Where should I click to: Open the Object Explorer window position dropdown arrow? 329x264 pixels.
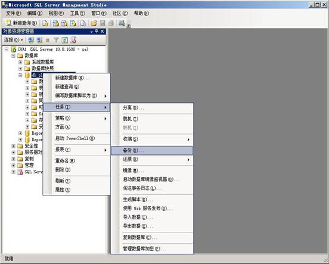pyautogui.click(x=91, y=32)
